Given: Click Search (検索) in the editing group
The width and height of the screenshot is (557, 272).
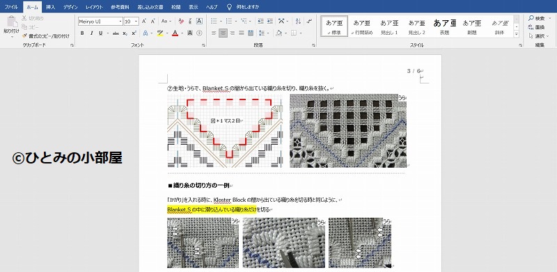Looking at the screenshot, I should coord(536,18).
